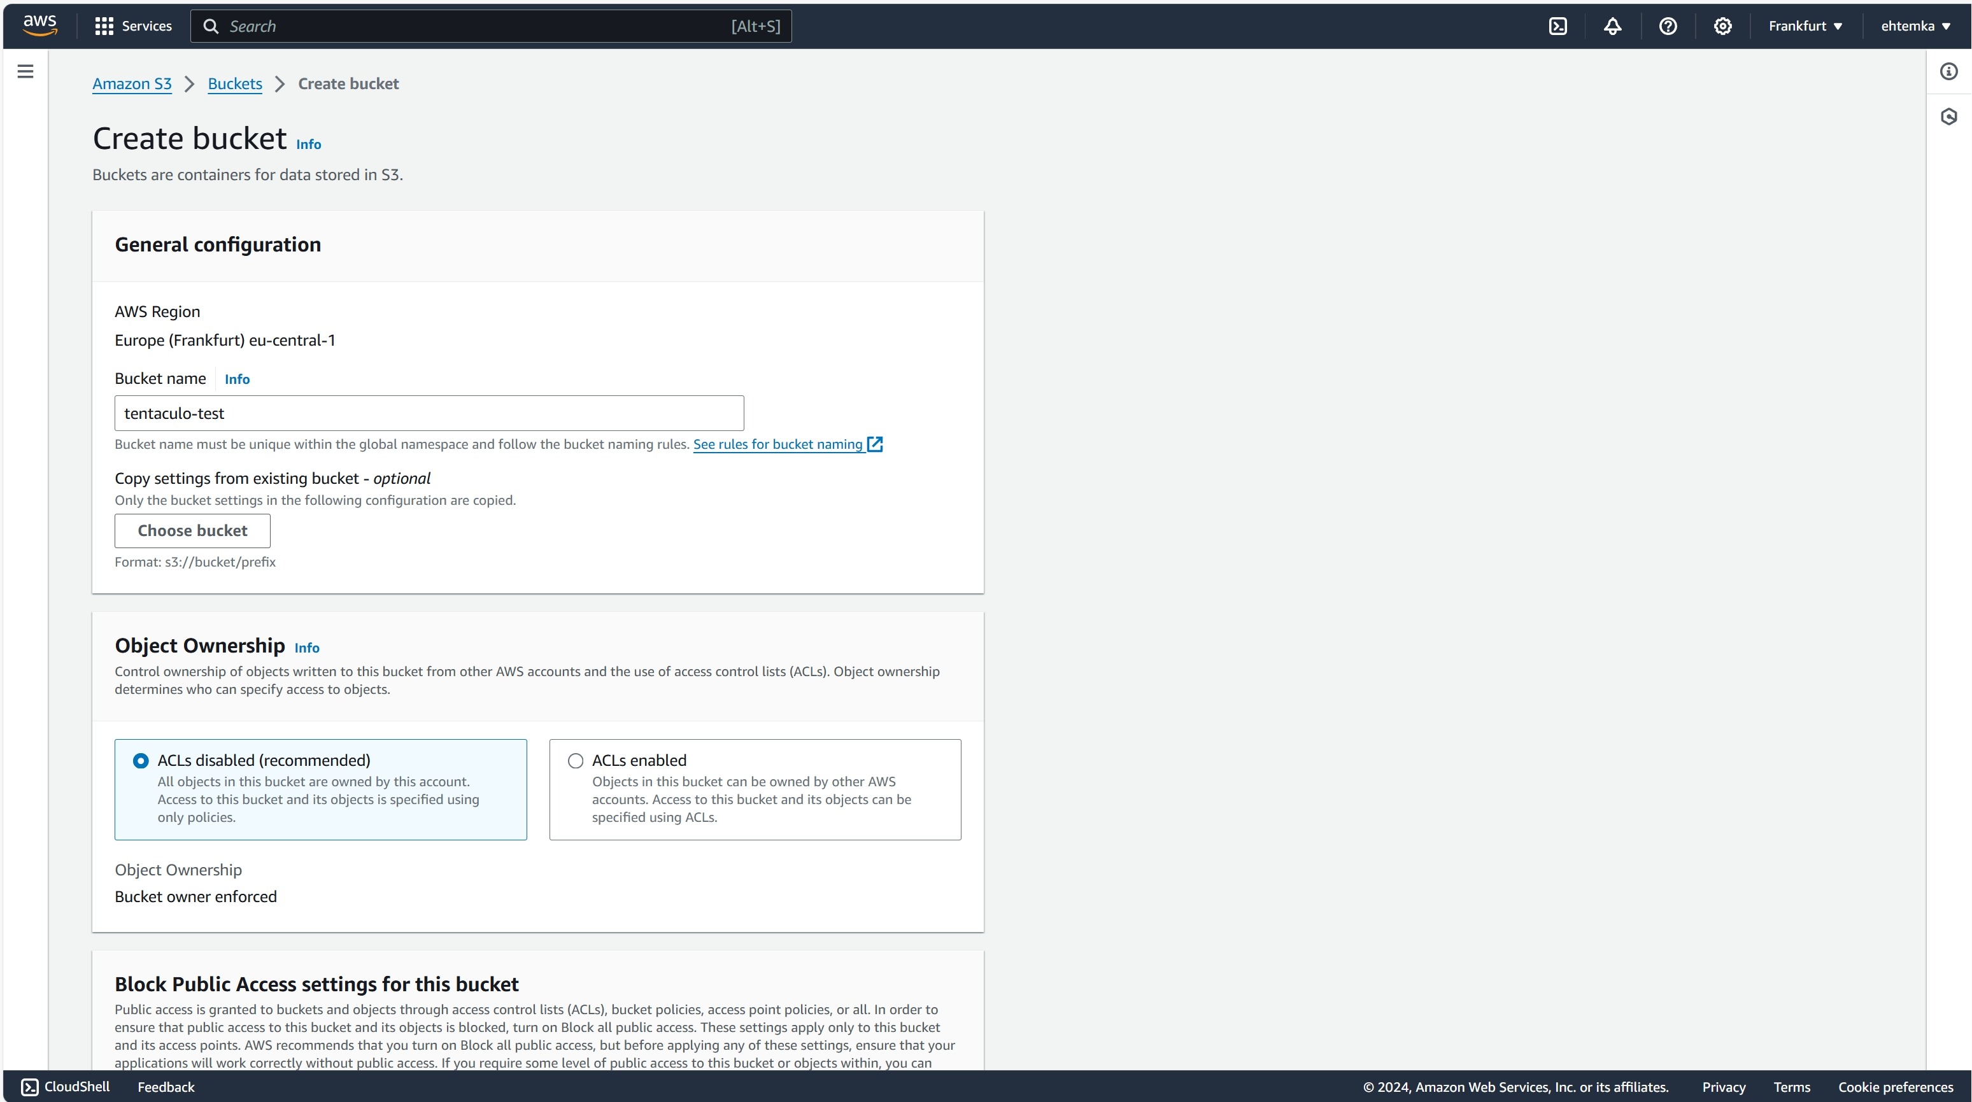Open Info link next to Object Ownership
This screenshot has width=1972, height=1102.
pos(307,647)
